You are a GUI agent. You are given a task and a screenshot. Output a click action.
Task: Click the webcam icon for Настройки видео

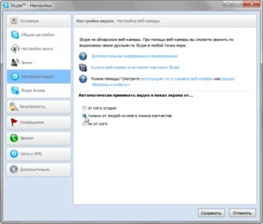(x=15, y=77)
